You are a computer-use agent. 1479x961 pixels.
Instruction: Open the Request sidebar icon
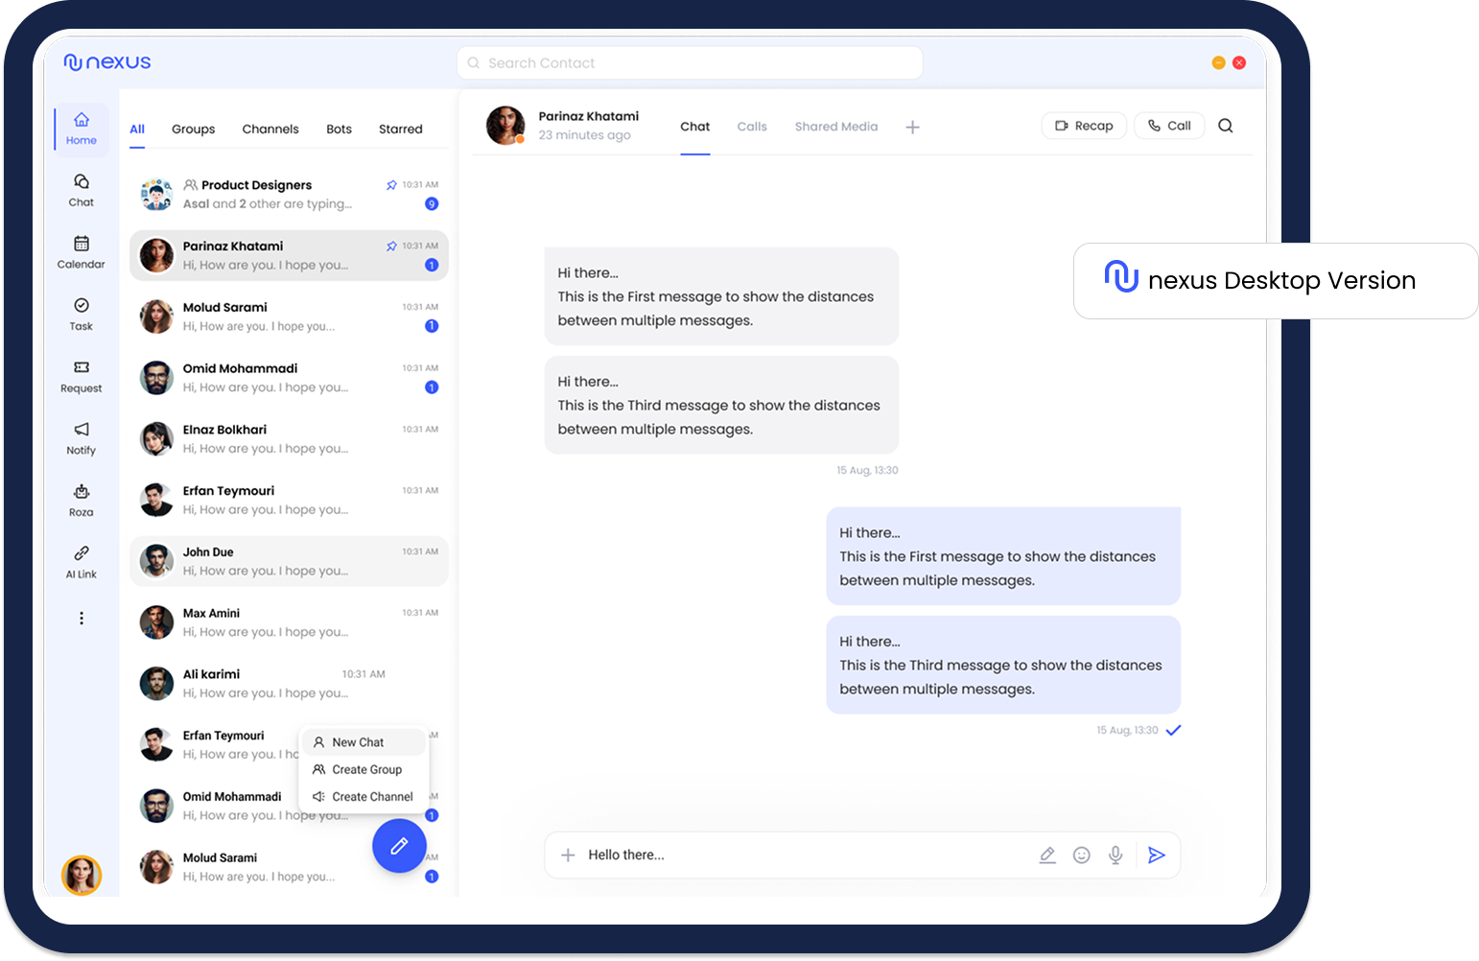point(82,376)
